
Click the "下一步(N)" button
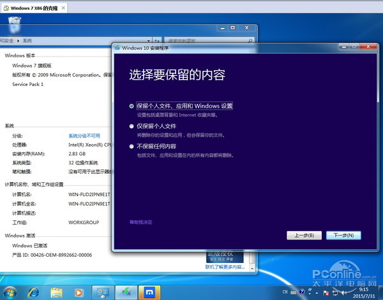click(x=343, y=235)
